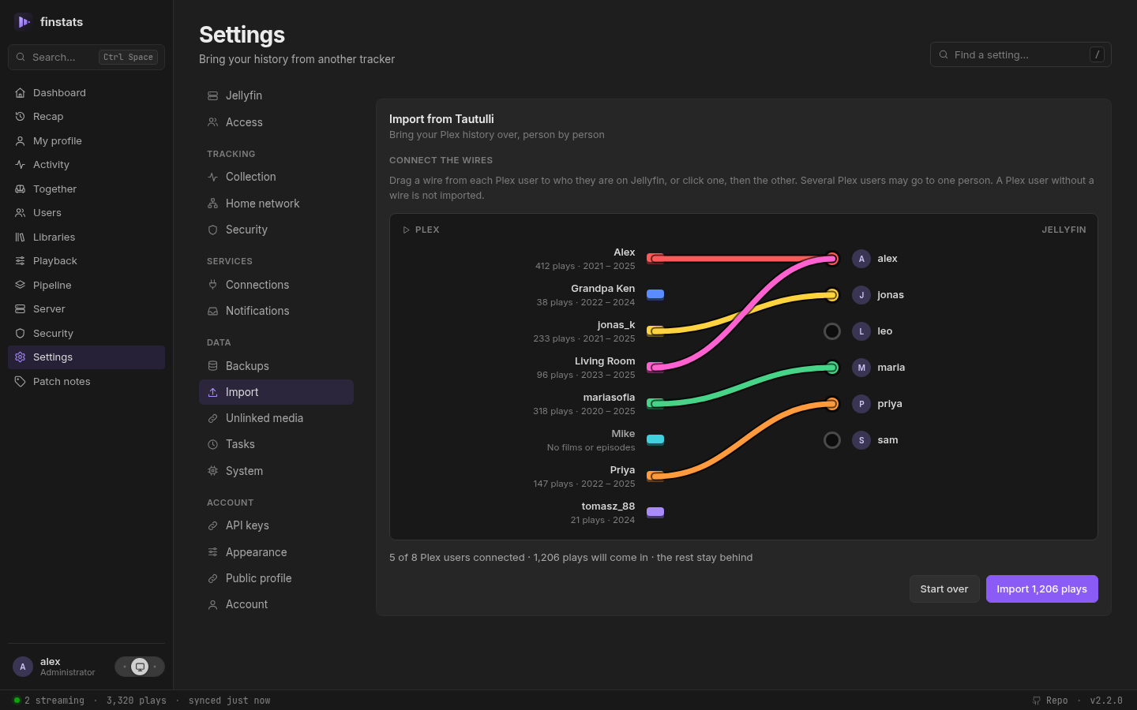Click Import 1,206 plays button
Viewport: 1137px width, 710px height.
(x=1042, y=589)
